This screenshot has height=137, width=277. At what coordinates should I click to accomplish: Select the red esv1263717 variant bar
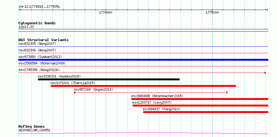(200, 106)
